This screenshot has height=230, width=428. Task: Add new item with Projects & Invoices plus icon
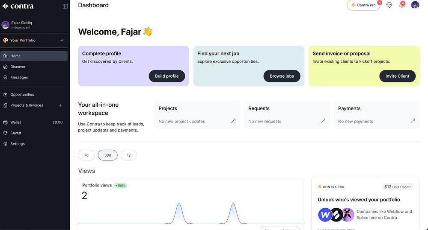coord(61,105)
